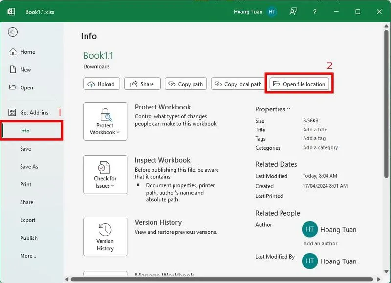The width and height of the screenshot is (391, 283).
Task: Click the Last Modified By name Hoang Tuan
Action: (338, 261)
